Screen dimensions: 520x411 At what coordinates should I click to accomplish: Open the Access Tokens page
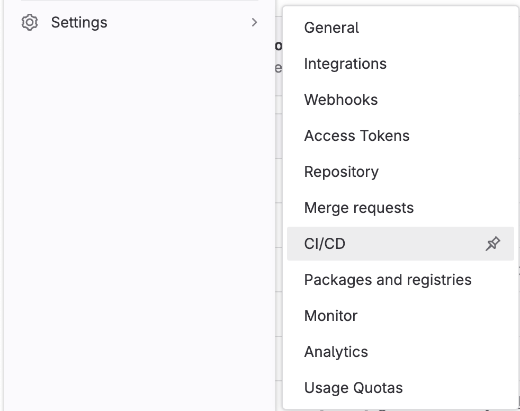point(357,136)
